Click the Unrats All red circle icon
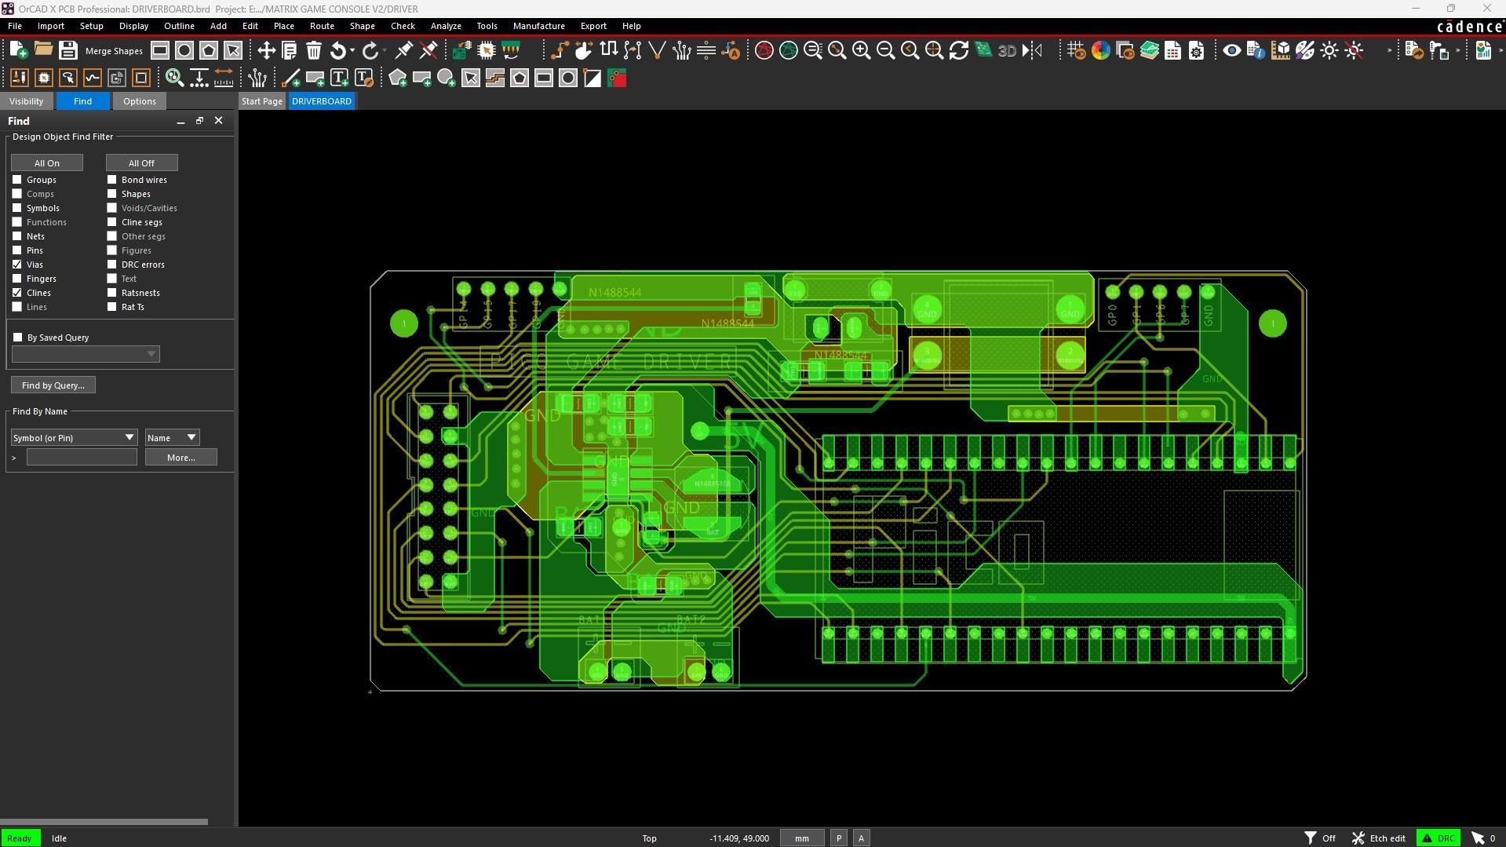The image size is (1506, 847). point(764,50)
